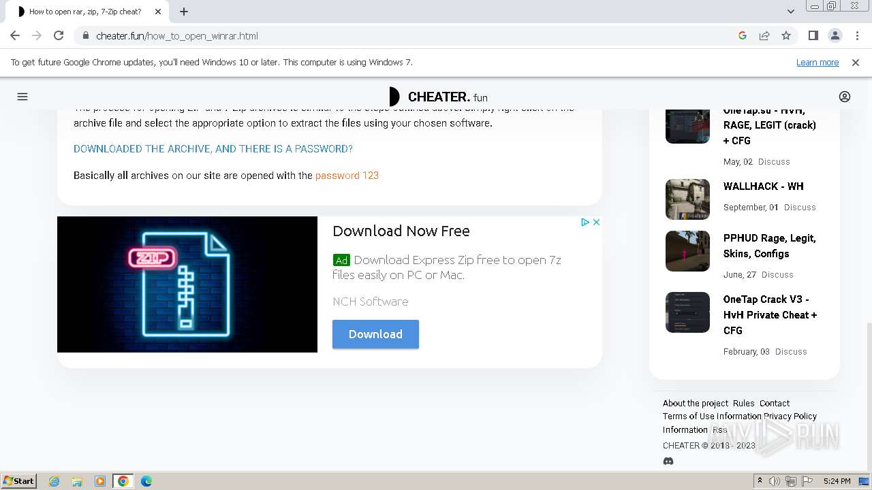Open Discuss for the September 01 post
The width and height of the screenshot is (872, 490).
coord(800,207)
